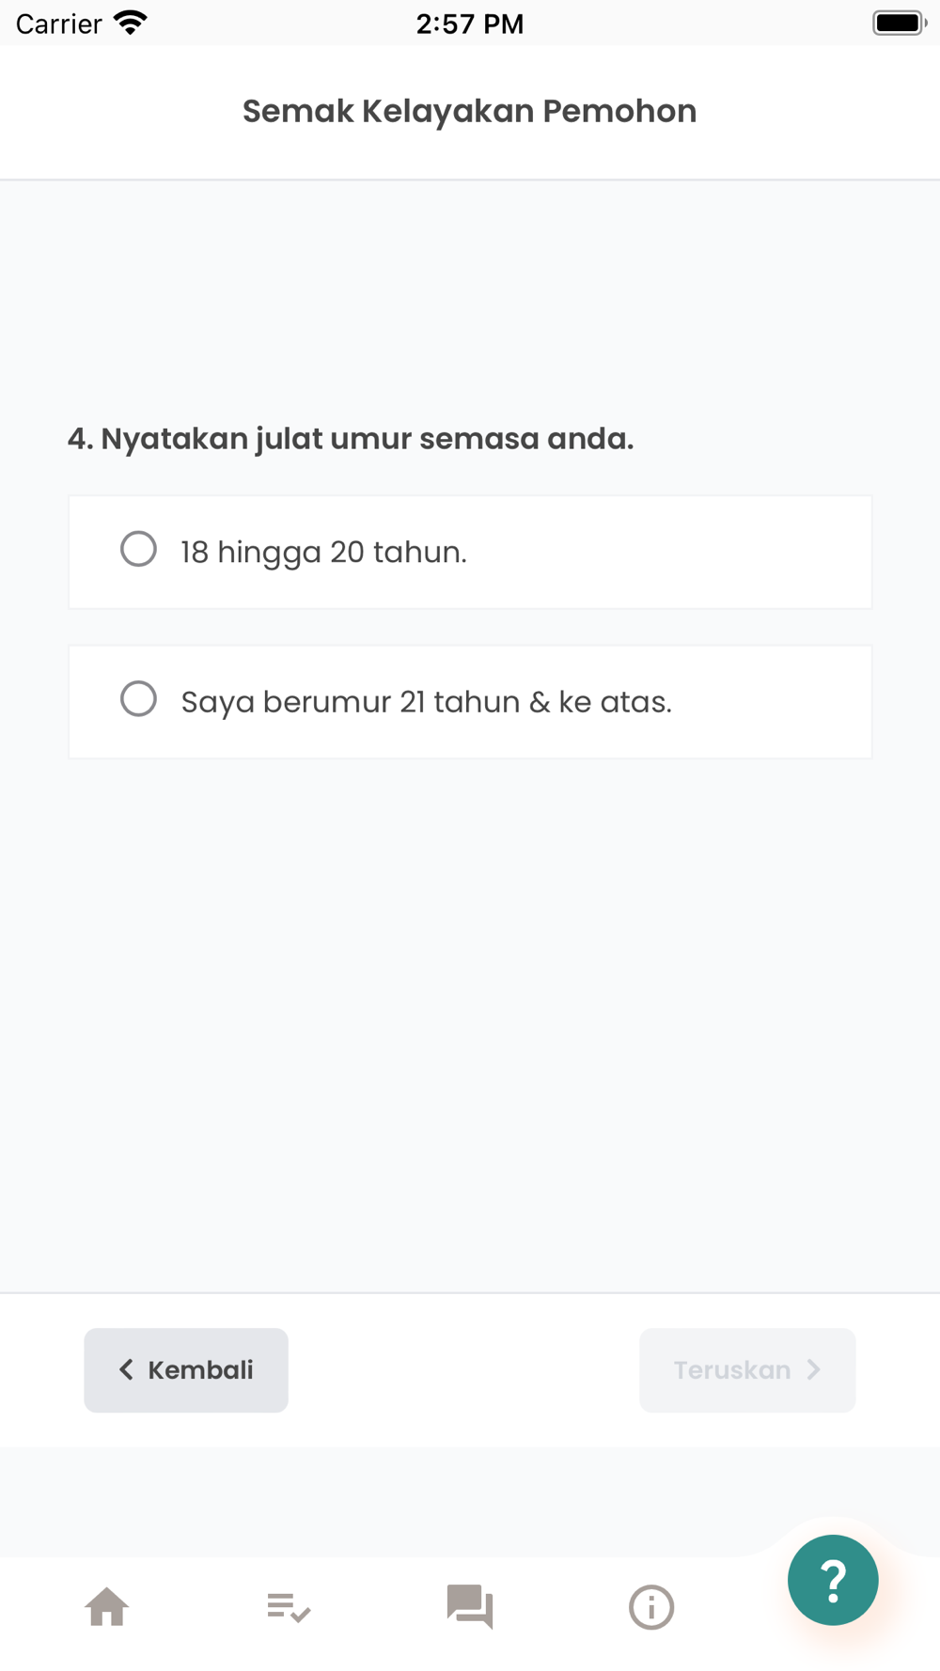
Task: Click the right chevron on Teruskan
Action: (814, 1370)
